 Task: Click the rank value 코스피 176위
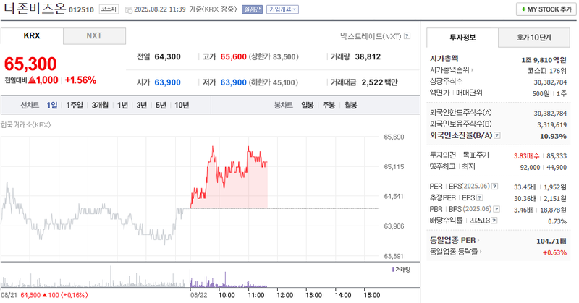547,71
